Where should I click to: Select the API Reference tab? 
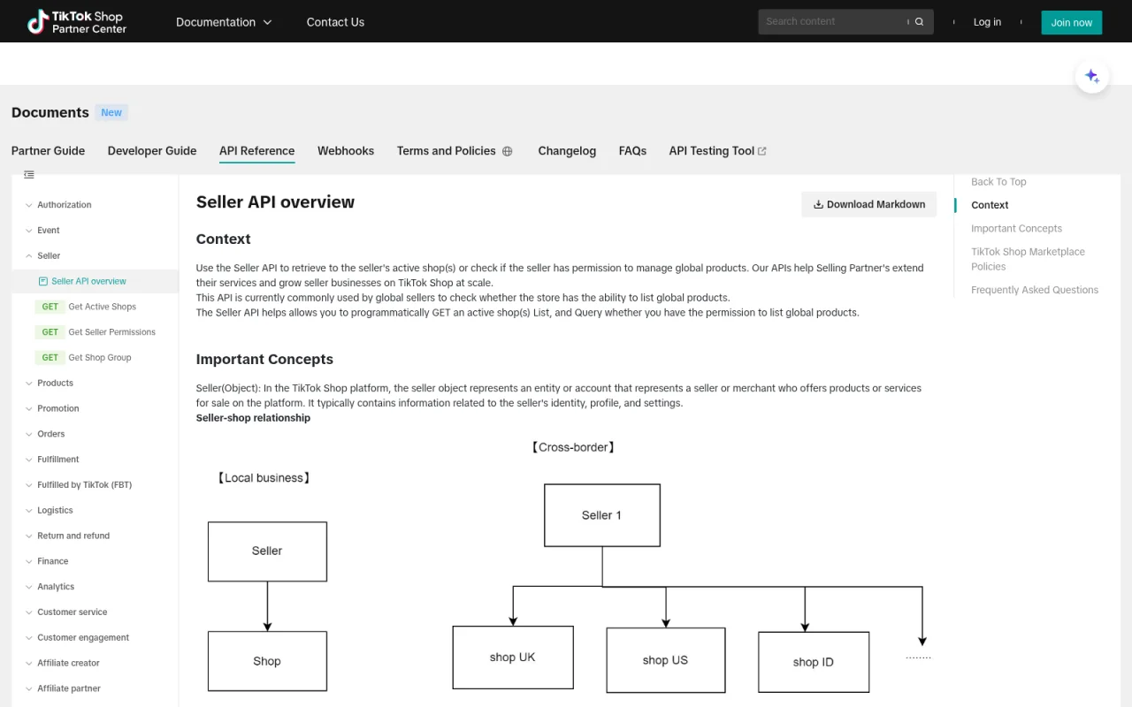[x=256, y=151]
